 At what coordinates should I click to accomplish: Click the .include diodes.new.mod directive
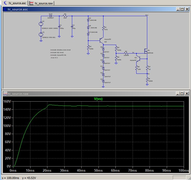[60, 50]
